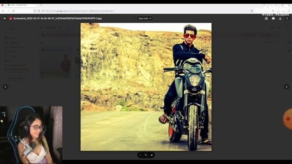Click the red record button at right edge
The width and height of the screenshot is (292, 164).
click(288, 119)
